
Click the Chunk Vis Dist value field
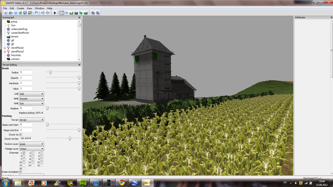26,138
